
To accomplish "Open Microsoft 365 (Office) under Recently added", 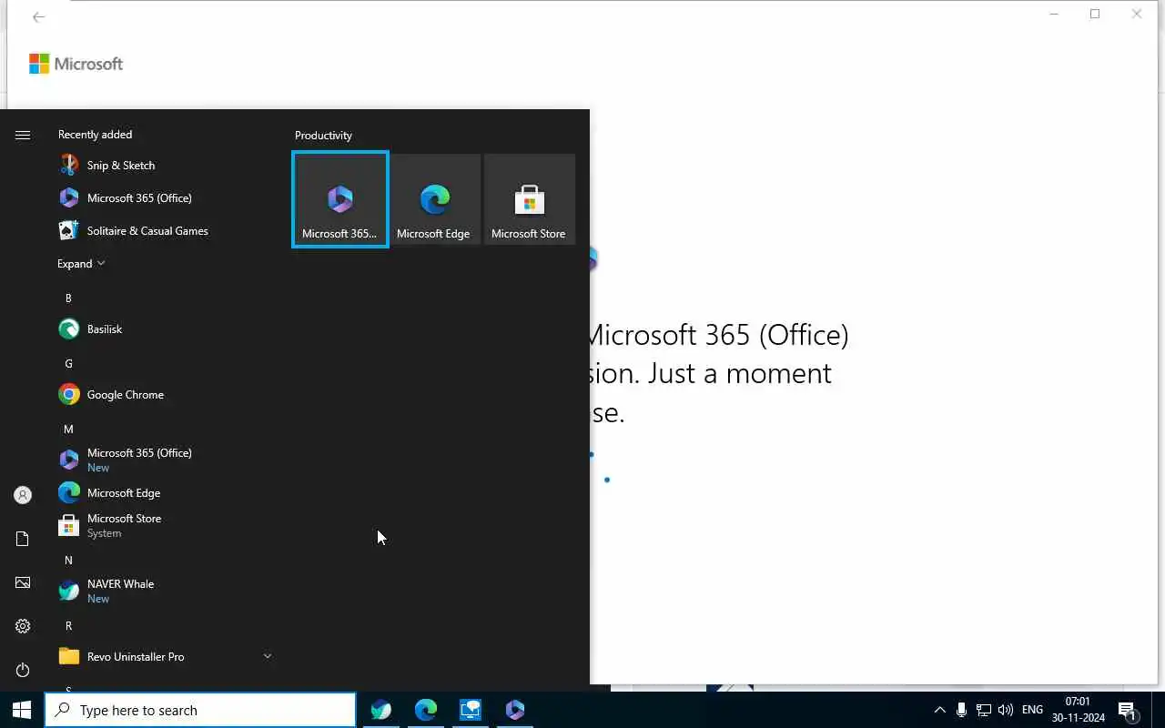I will (x=164, y=198).
